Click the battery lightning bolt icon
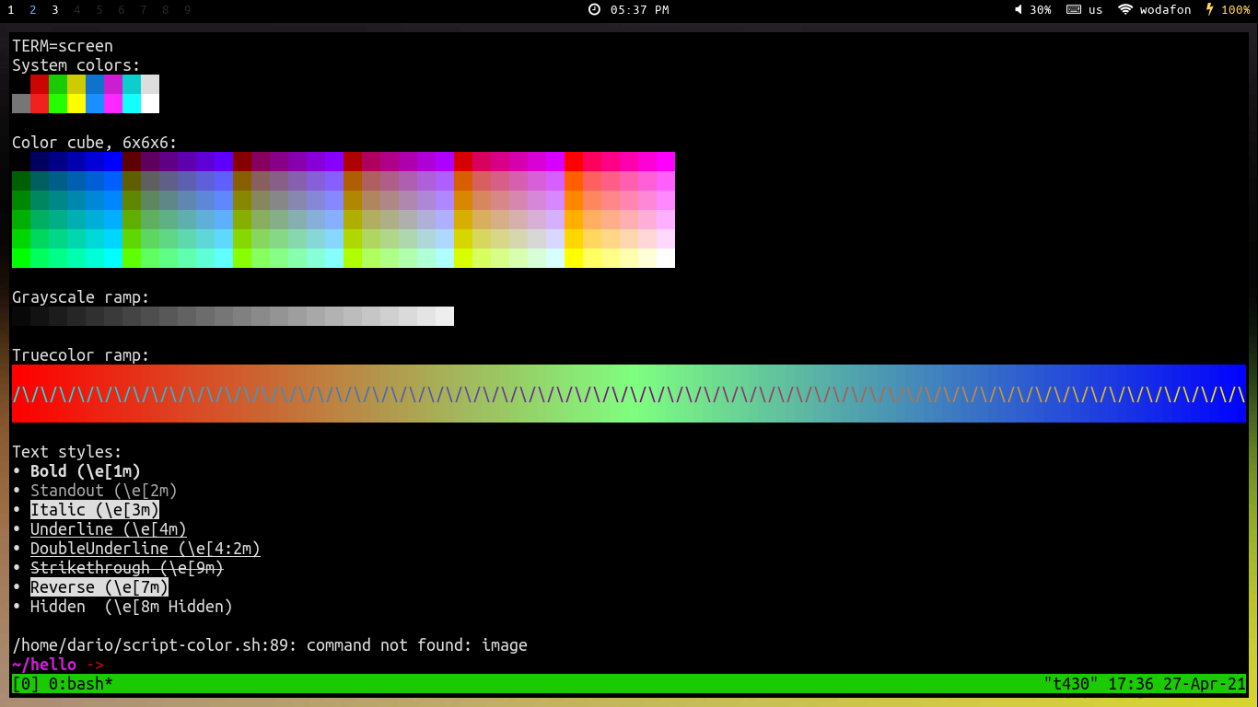This screenshot has width=1258, height=707. tap(1210, 9)
